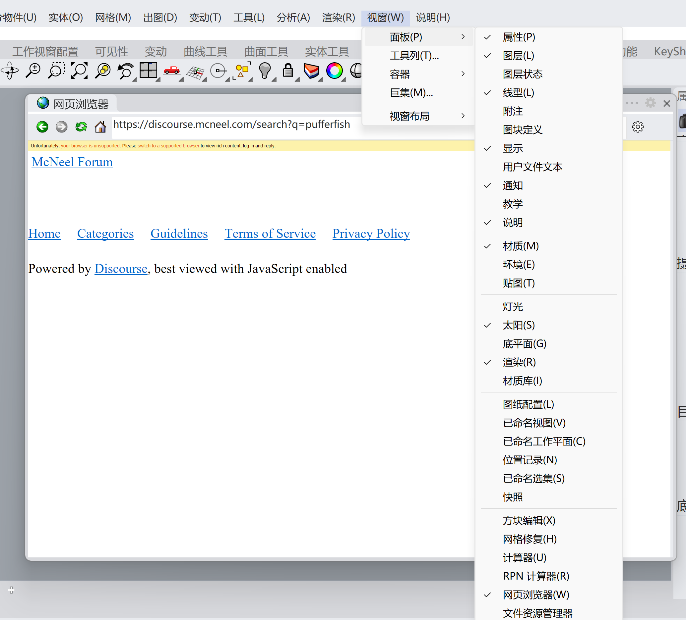This screenshot has height=620, width=686.
Task: Click the Undo View Change icon
Action: click(126, 71)
